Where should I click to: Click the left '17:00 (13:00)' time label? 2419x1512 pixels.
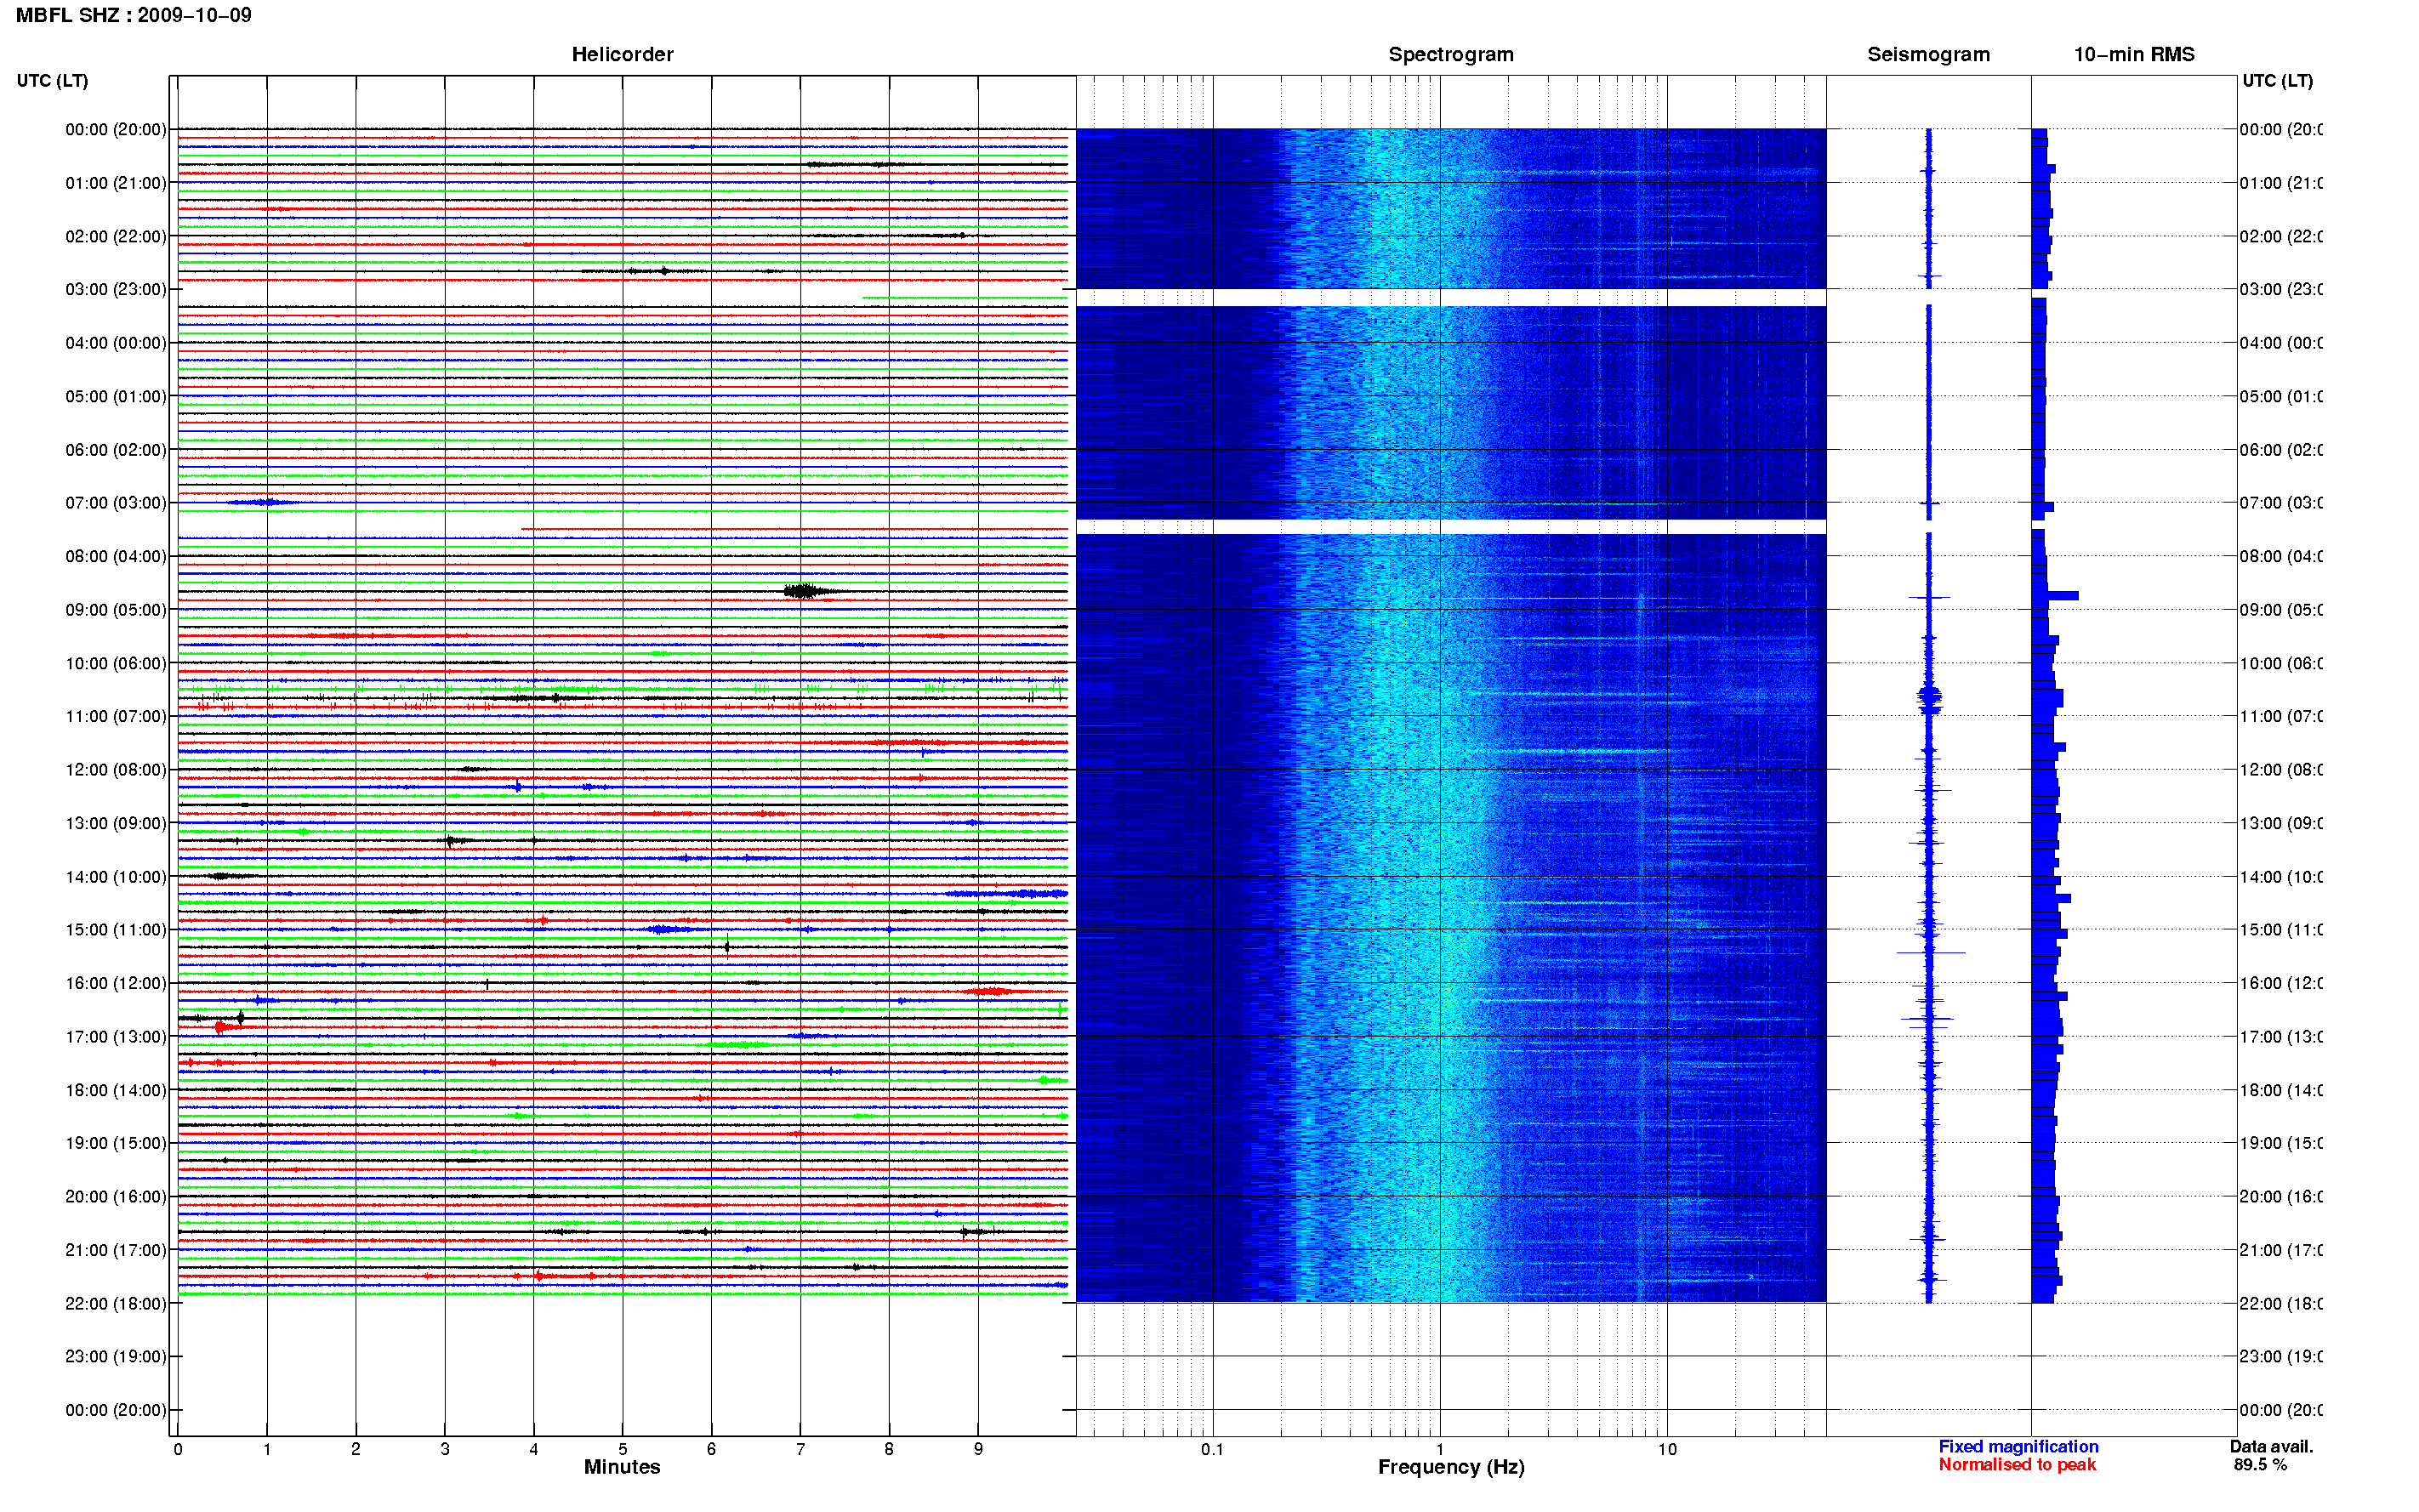pyautogui.click(x=115, y=1036)
